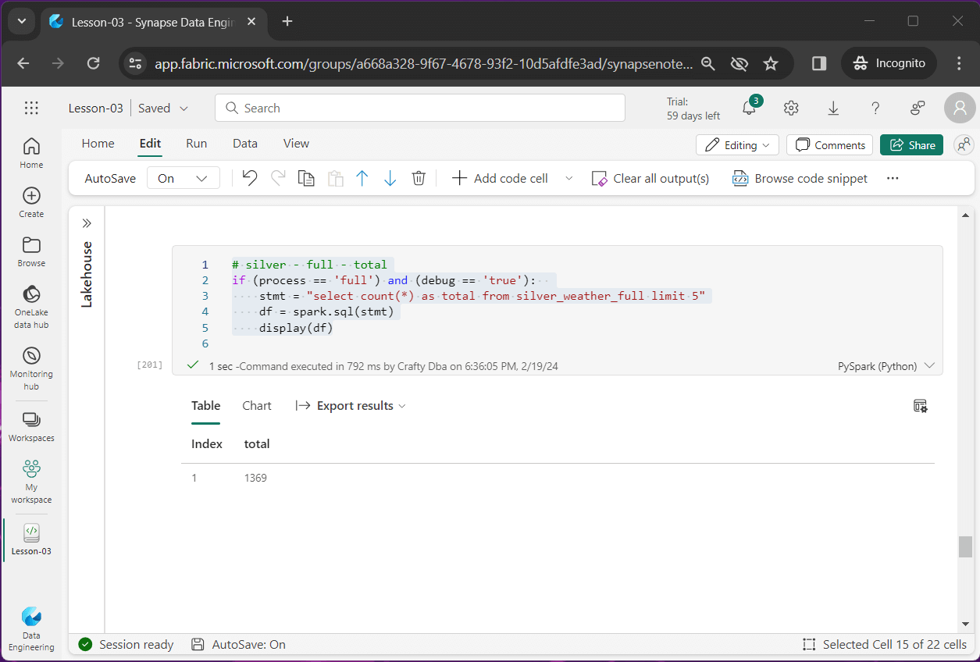
Task: Click the notebook vertical scrollbar thumb
Action: [x=965, y=546]
